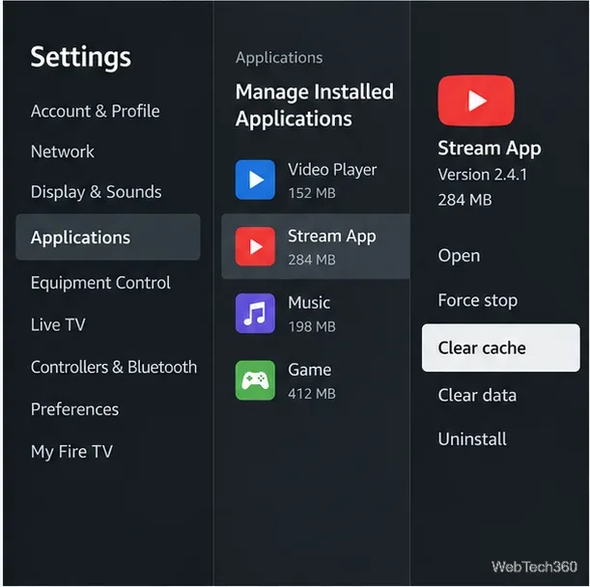Go to Preferences

point(74,409)
